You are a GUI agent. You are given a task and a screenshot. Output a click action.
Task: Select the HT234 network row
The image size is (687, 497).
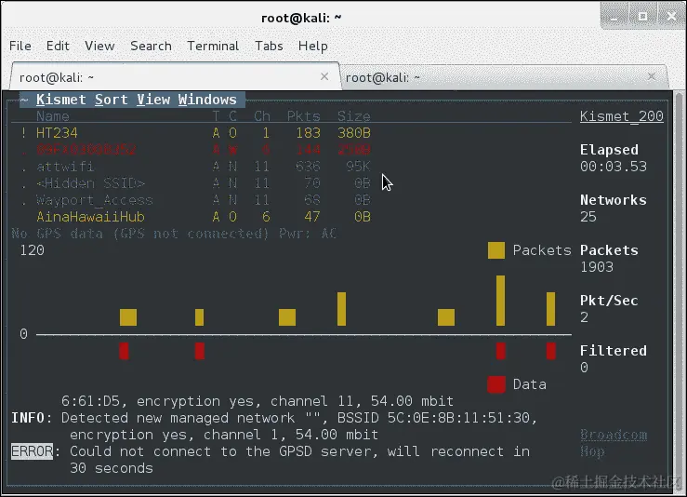coord(196,132)
